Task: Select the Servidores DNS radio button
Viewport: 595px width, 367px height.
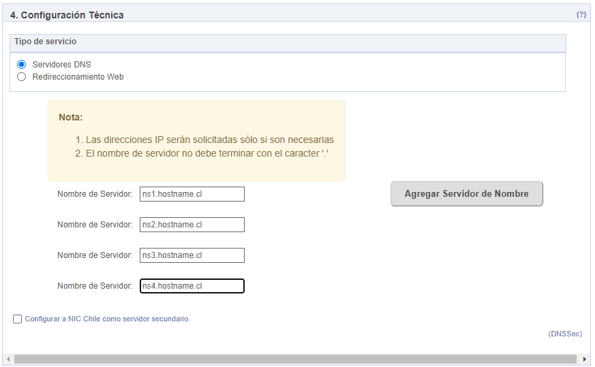Action: 22,64
